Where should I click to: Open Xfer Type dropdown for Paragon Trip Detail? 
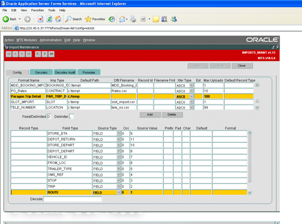[x=191, y=96]
